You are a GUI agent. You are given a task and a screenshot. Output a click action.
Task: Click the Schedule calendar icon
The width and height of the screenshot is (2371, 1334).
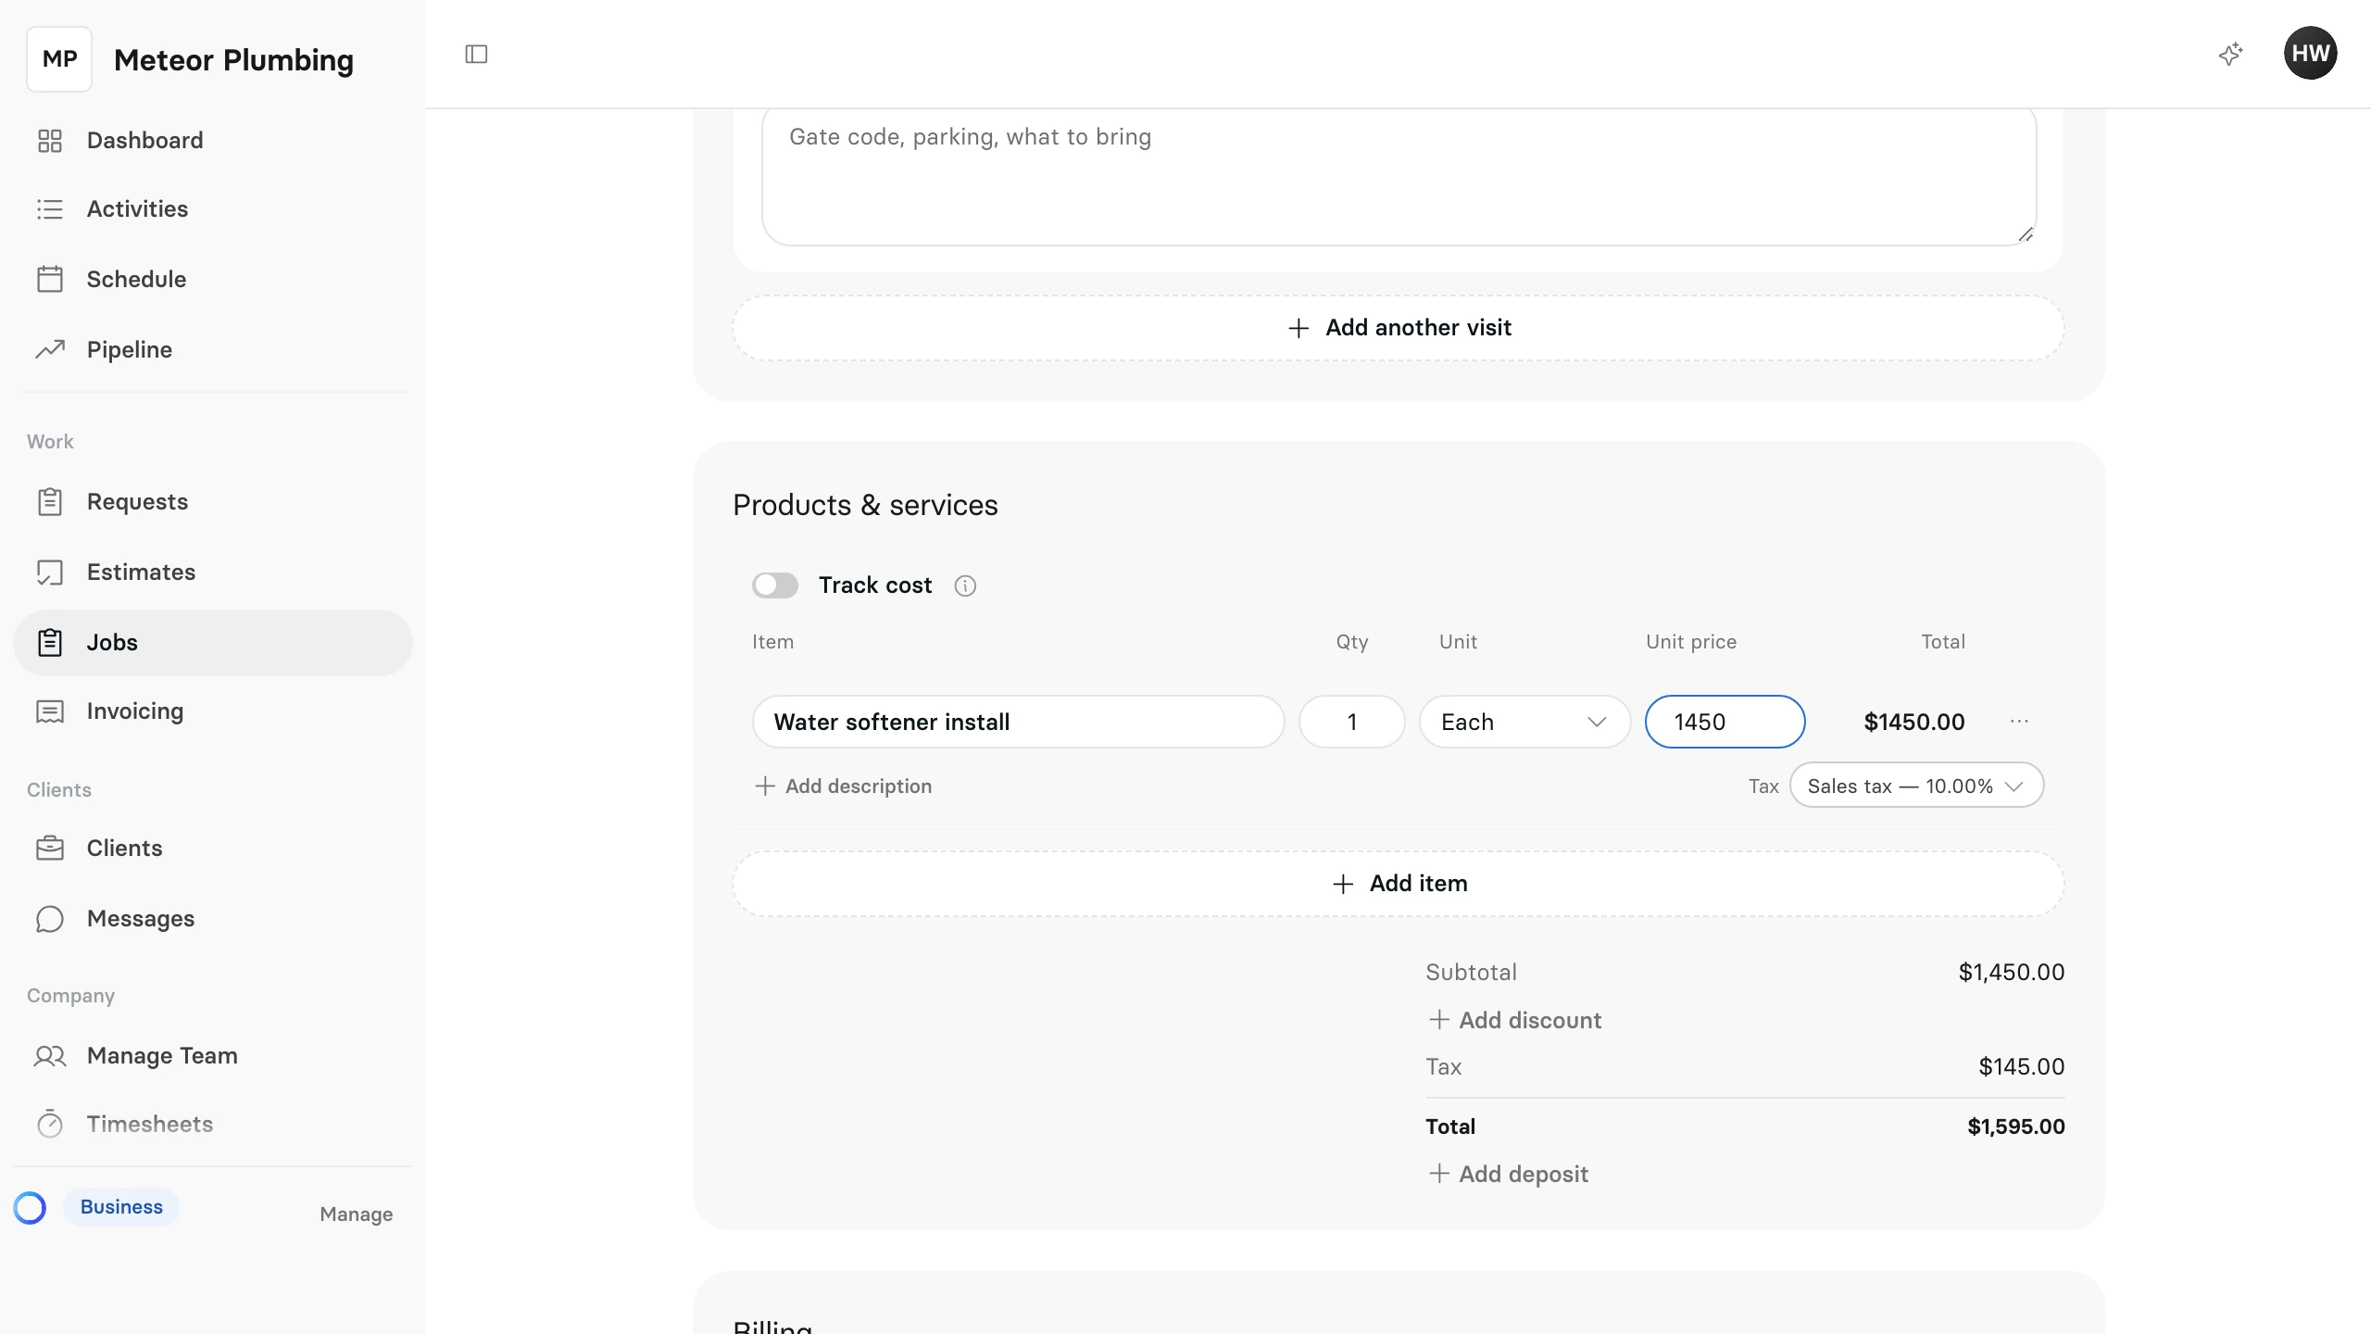50,279
